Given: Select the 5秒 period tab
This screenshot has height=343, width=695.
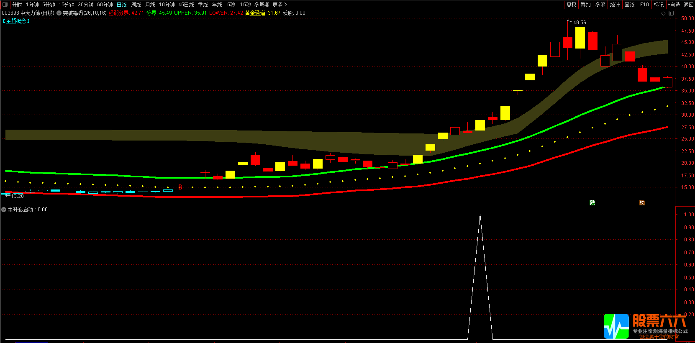Looking at the screenshot, I should pyautogui.click(x=231, y=5).
